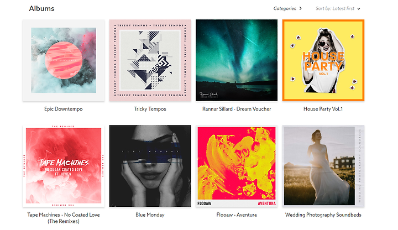The width and height of the screenshot is (398, 230).
Task: Click the Tricky Tempos title link
Action: point(150,109)
